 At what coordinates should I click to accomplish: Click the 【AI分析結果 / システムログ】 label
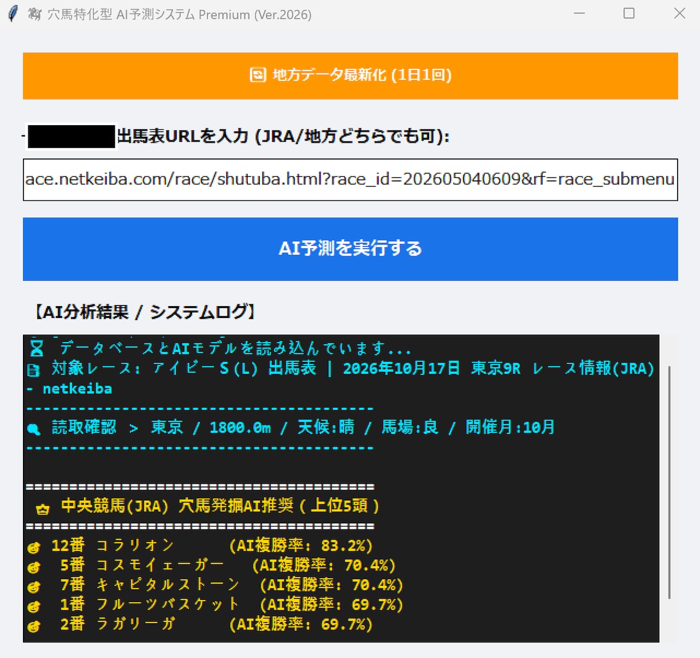click(x=145, y=312)
